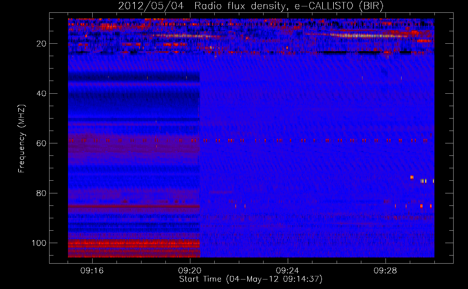Click the bright red band near 100 MHz

(x=134, y=243)
